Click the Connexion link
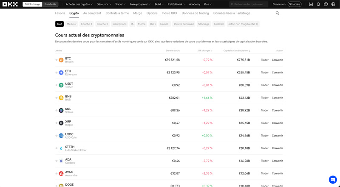The image size is (340, 187). (279, 4)
